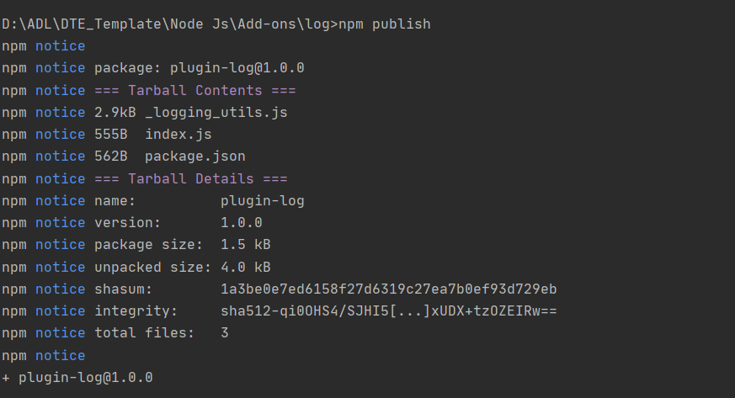Click the package size value 1.5 kB
This screenshot has height=398, width=735.
click(245, 245)
